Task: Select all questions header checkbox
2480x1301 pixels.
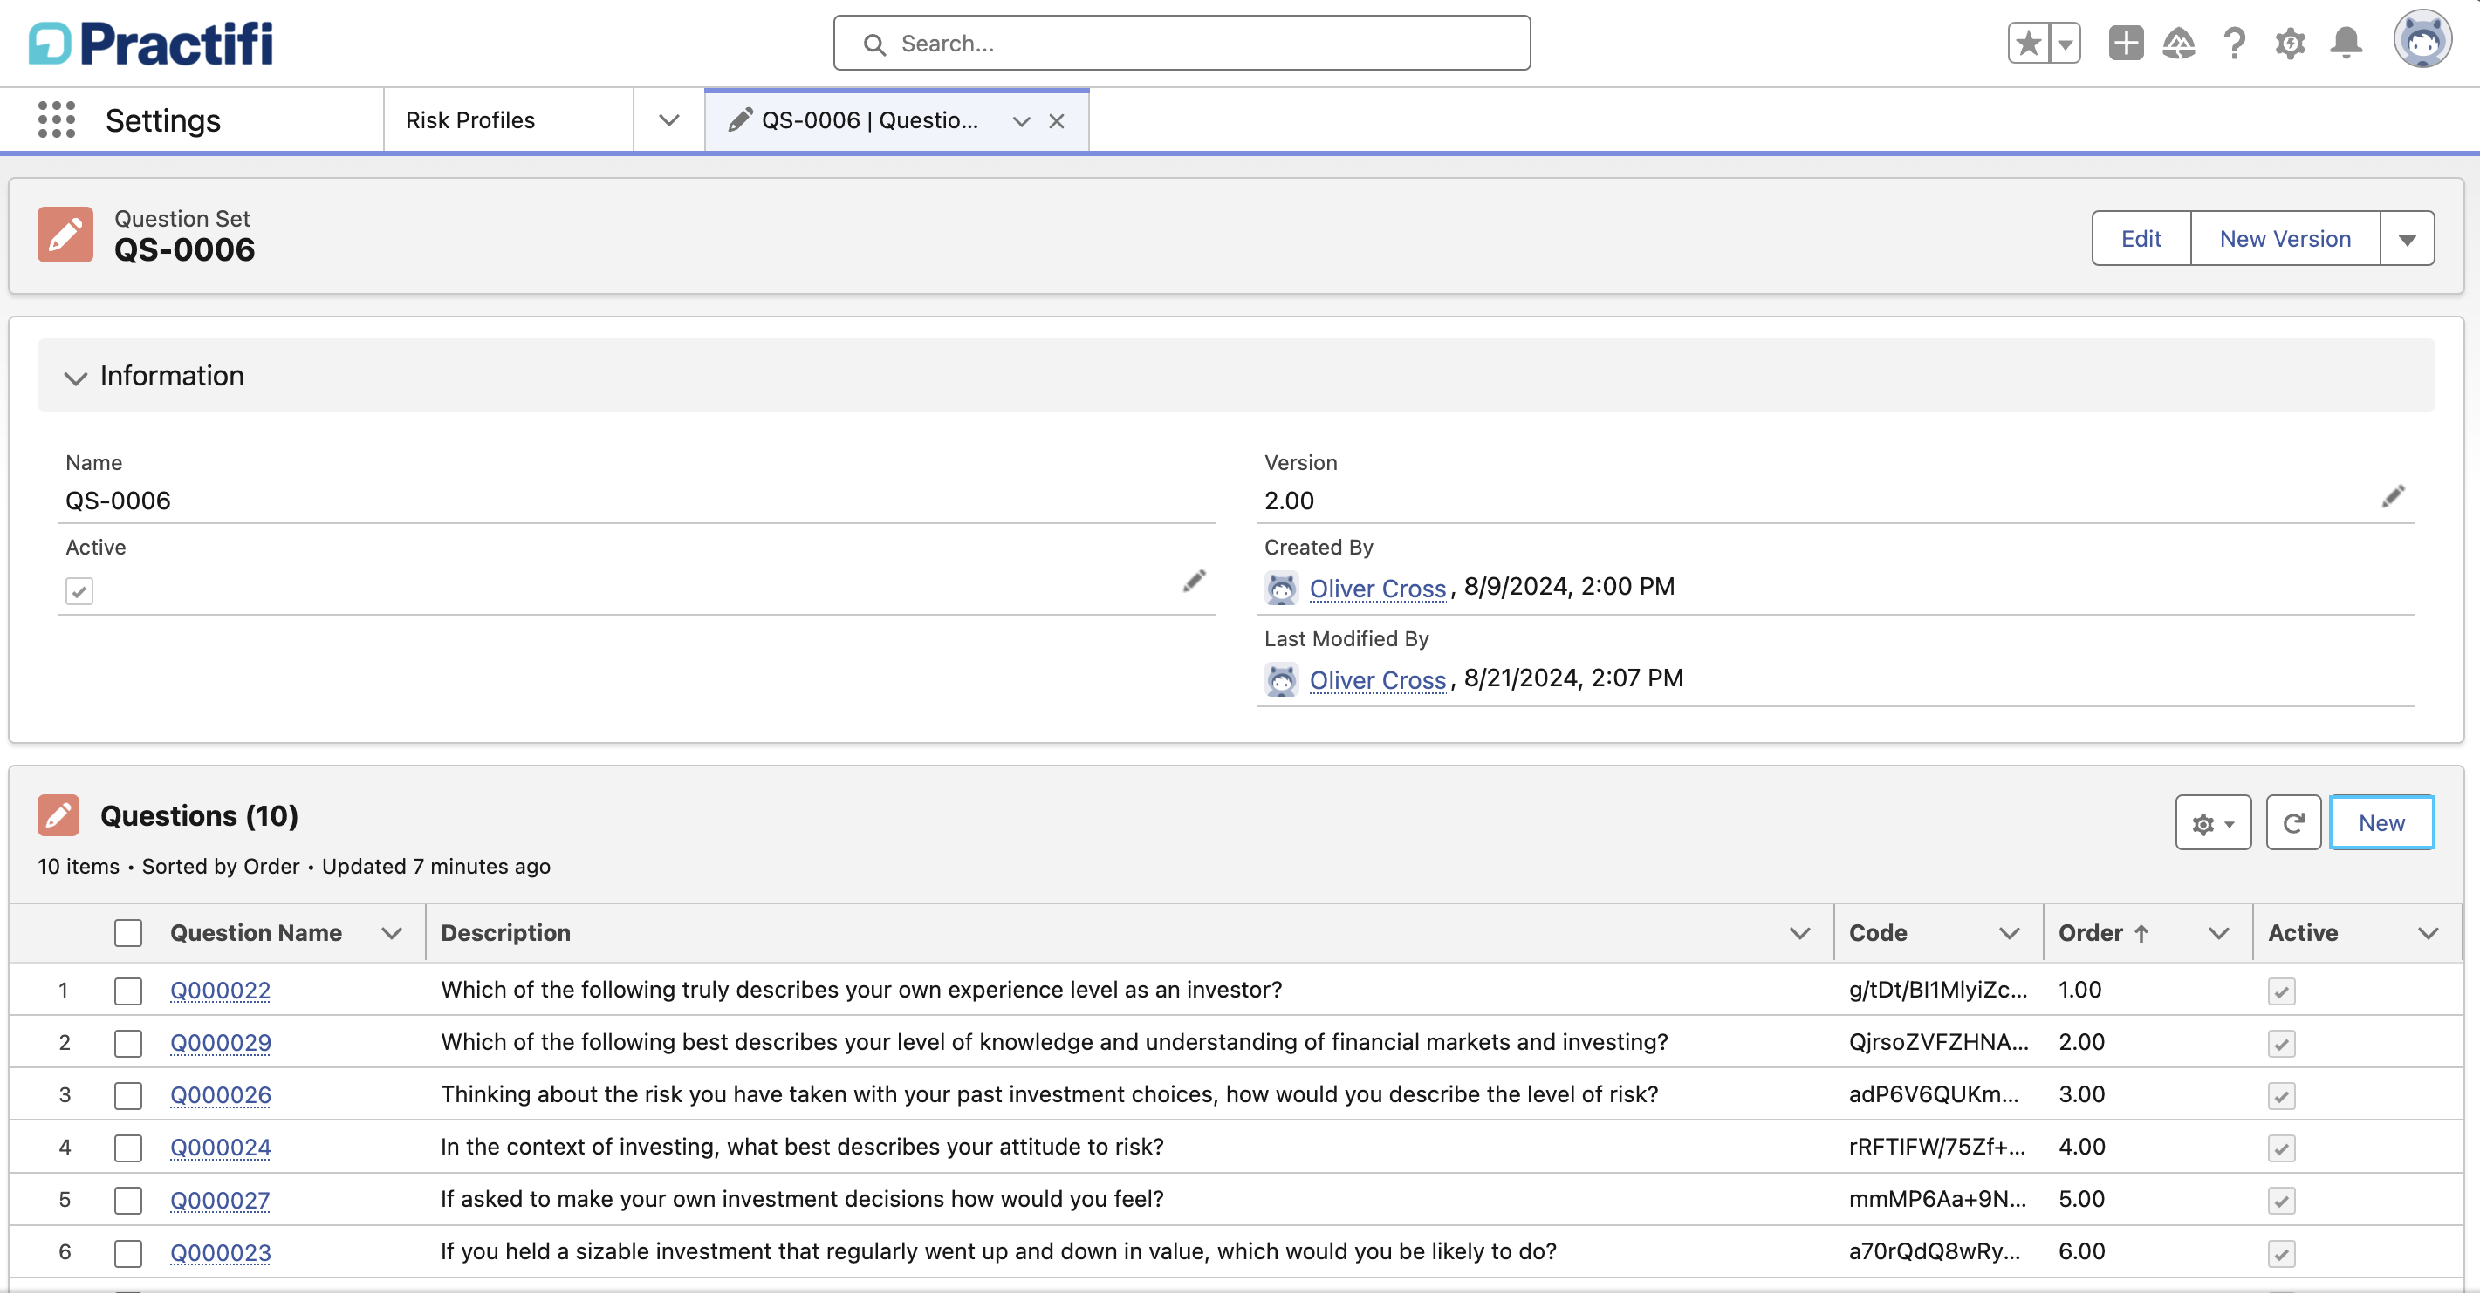Action: [x=128, y=933]
